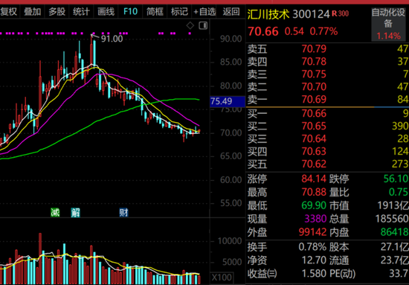Click the price change percent 0.77%
Image resolution: width=409 pixels, height=285 pixels.
click(323, 32)
